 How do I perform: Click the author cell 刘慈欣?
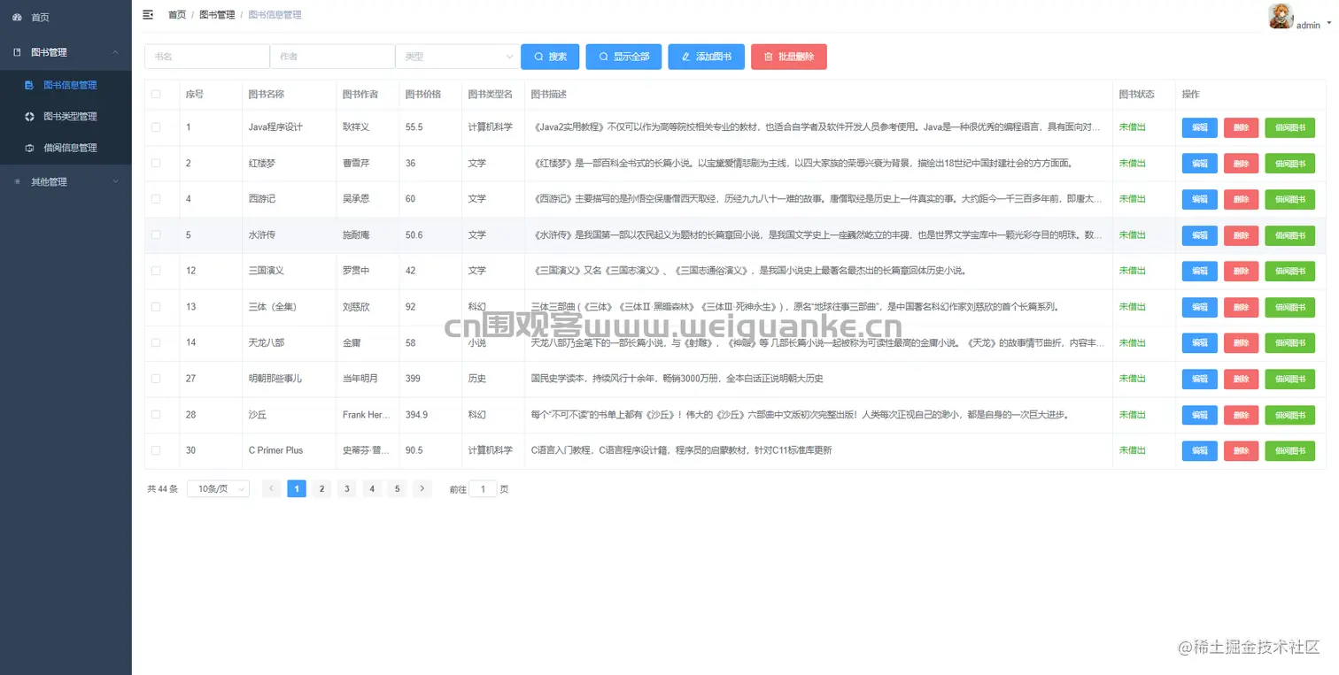(x=357, y=307)
